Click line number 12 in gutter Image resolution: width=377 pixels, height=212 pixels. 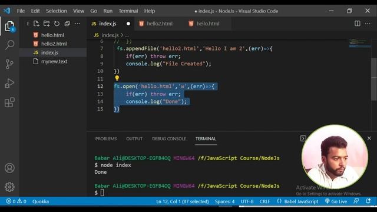100,87
